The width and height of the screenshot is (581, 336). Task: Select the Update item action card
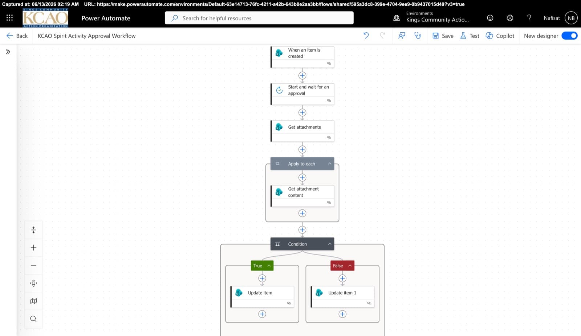pos(262,297)
